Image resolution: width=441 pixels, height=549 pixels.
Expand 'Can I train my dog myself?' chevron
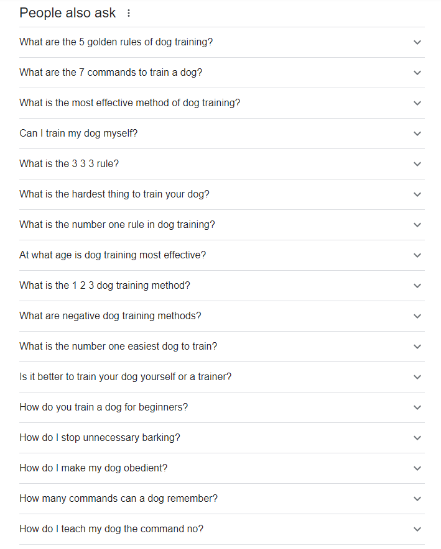[417, 134]
